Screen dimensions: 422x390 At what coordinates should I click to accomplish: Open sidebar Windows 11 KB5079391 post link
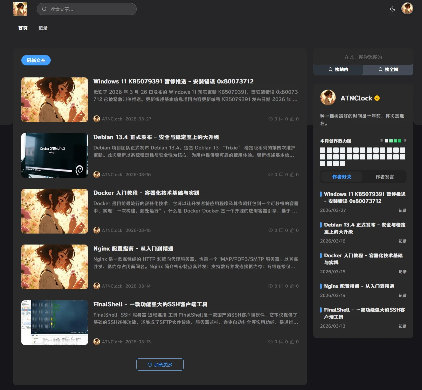[365, 198]
